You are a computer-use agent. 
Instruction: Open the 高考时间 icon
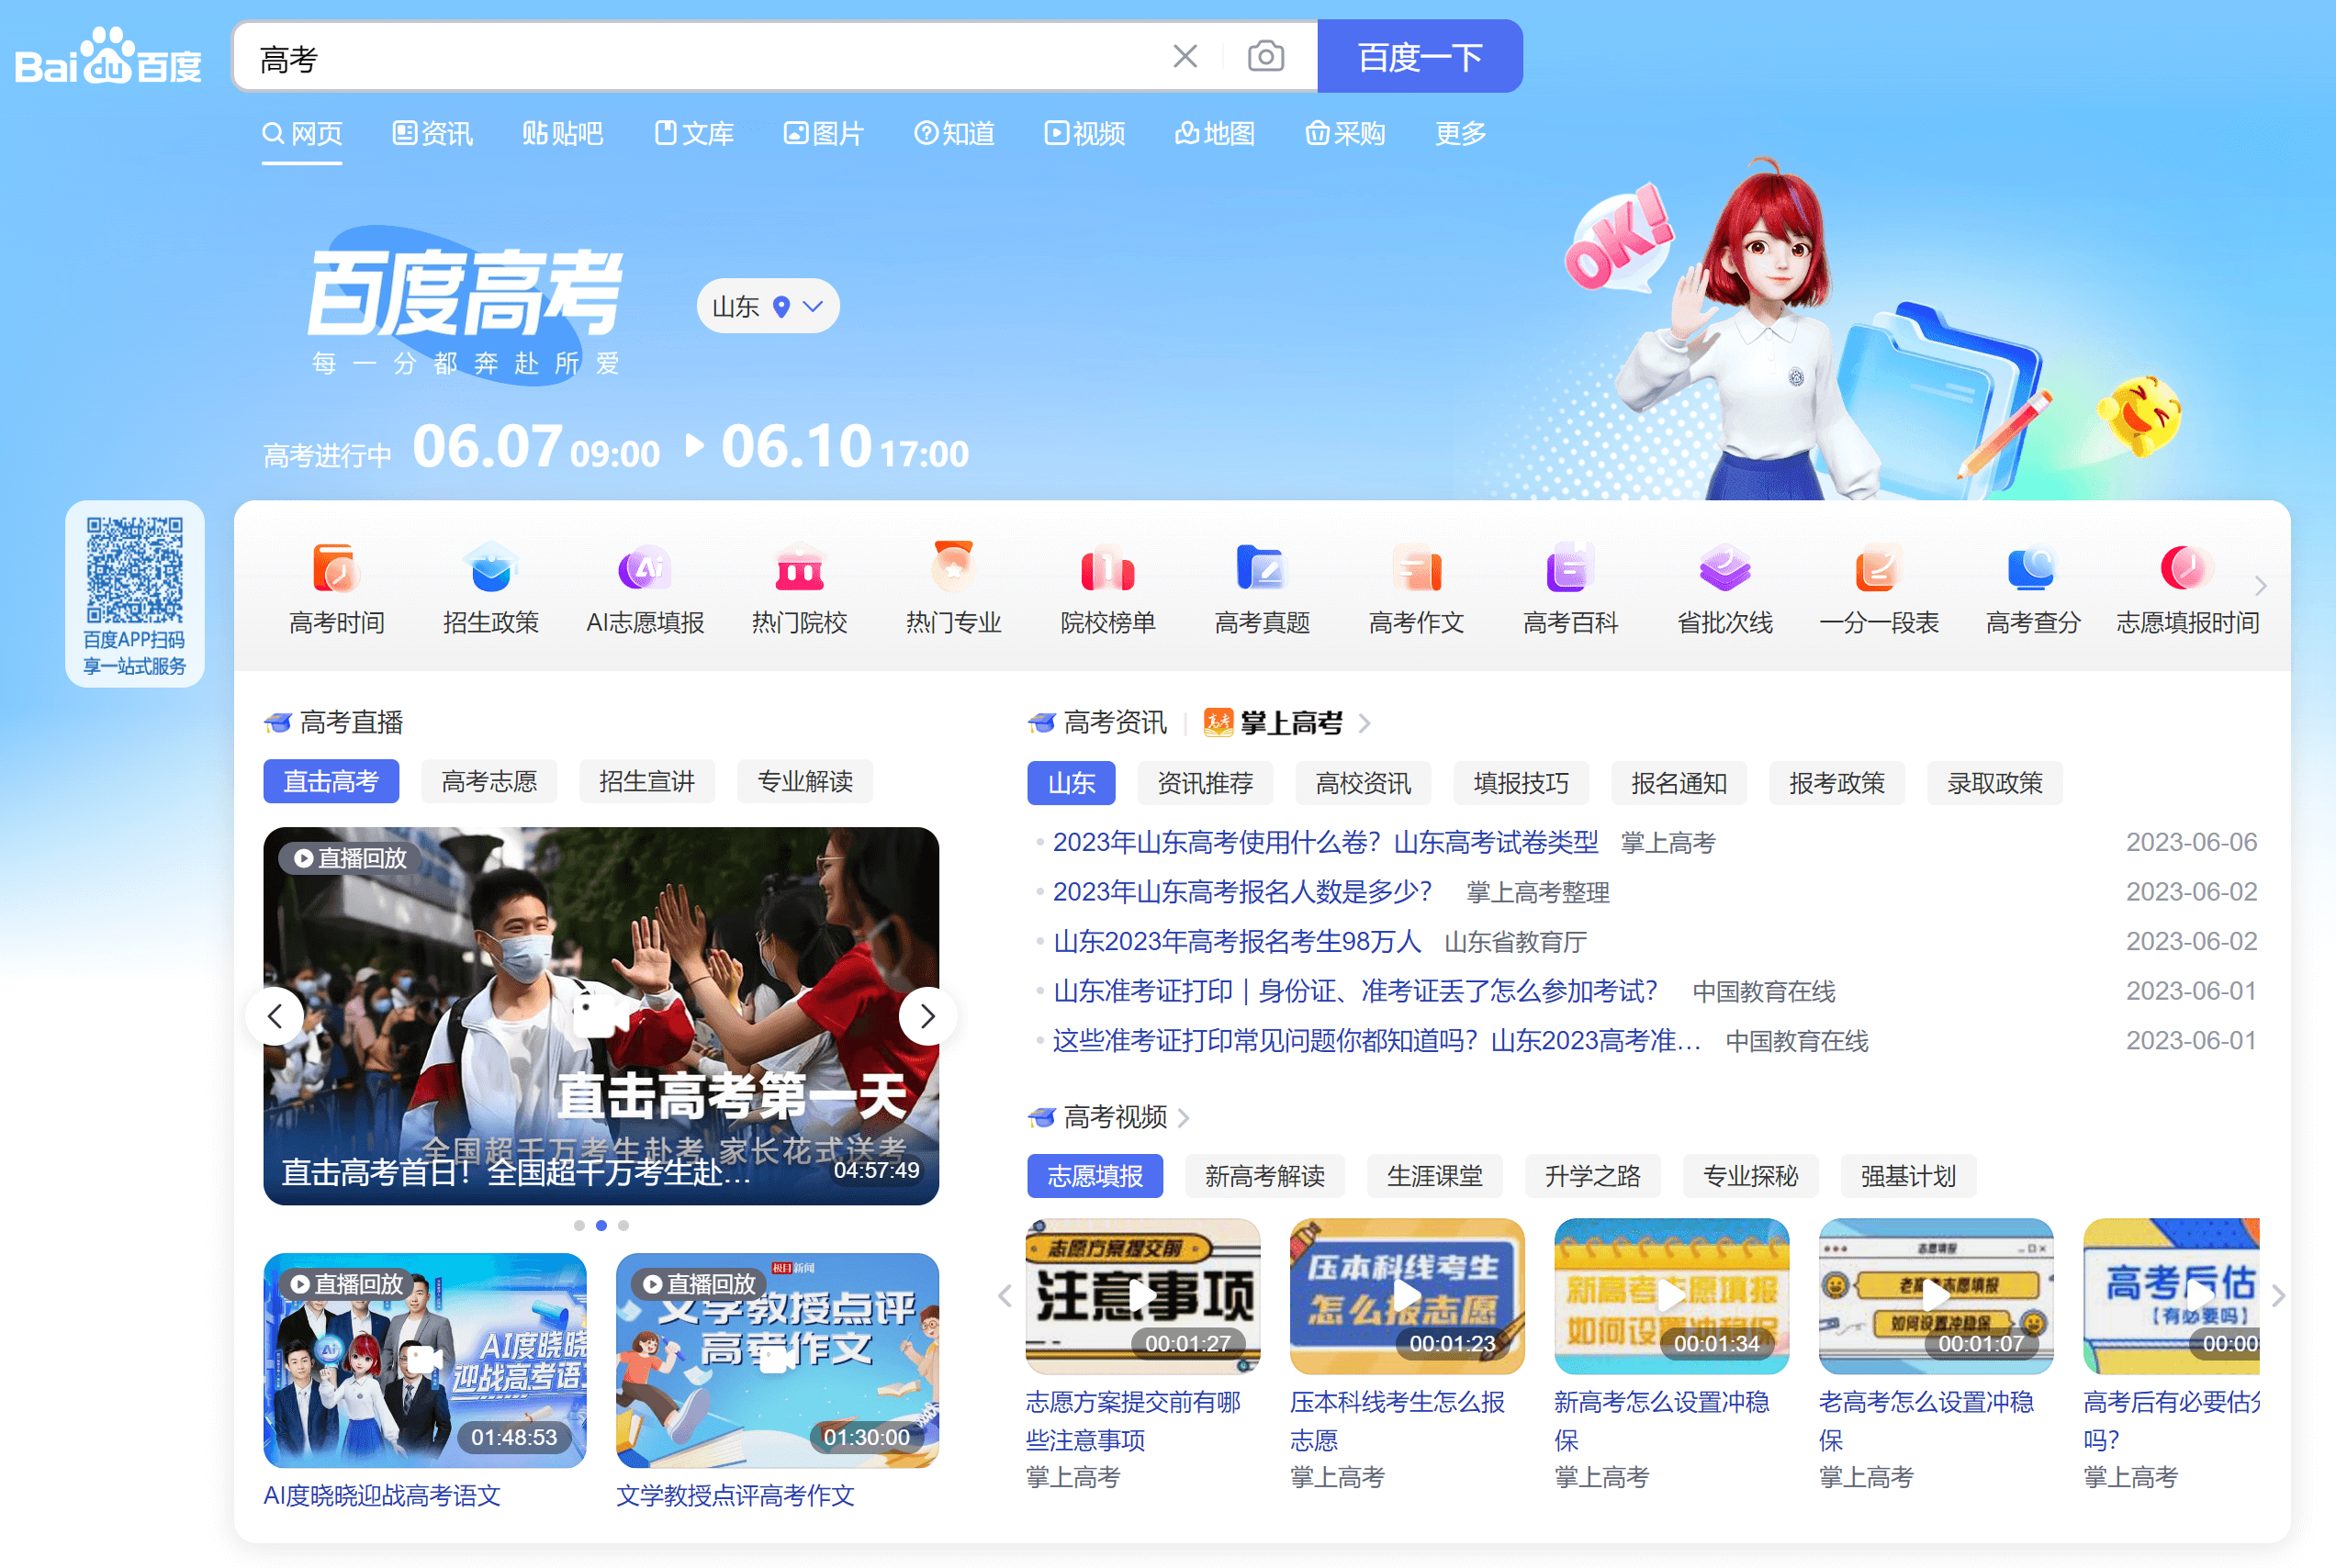tap(337, 589)
